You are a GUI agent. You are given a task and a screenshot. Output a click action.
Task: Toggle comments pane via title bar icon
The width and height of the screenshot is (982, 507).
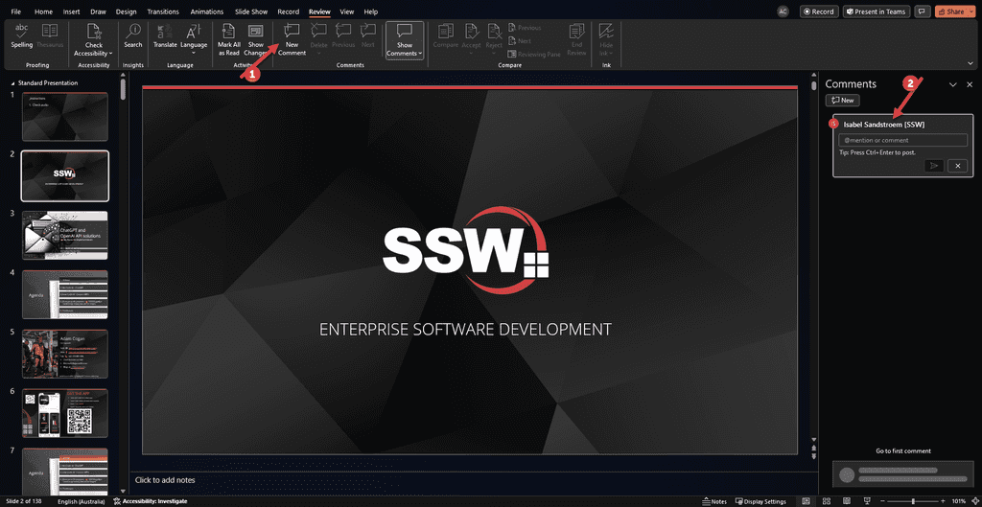(923, 12)
